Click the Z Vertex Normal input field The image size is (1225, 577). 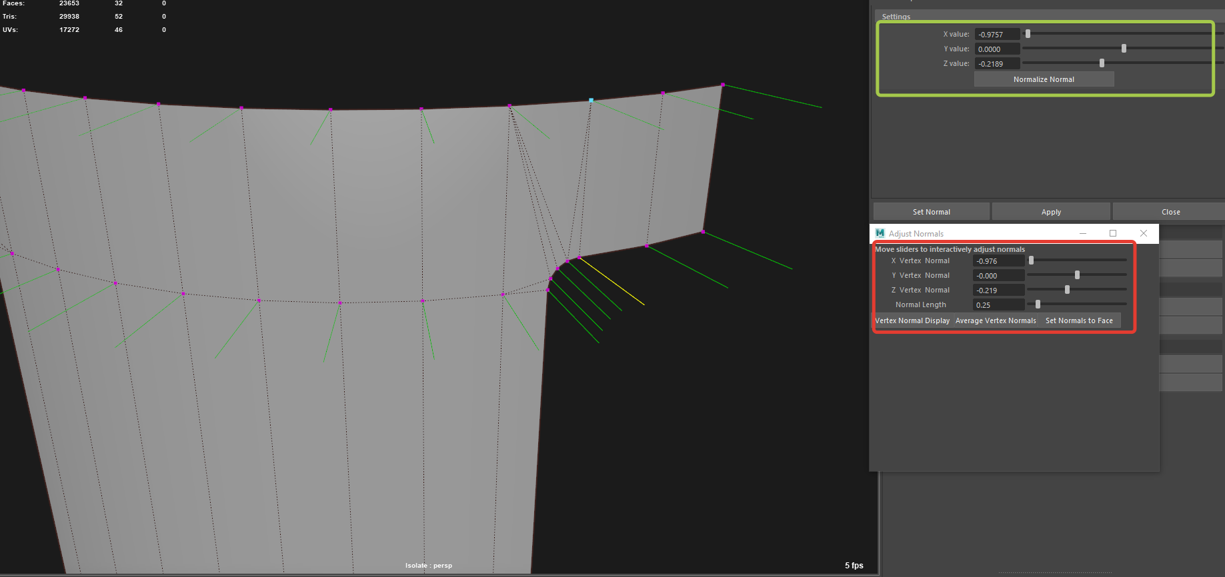(x=998, y=290)
